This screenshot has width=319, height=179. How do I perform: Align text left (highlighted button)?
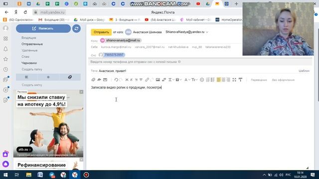219,80
